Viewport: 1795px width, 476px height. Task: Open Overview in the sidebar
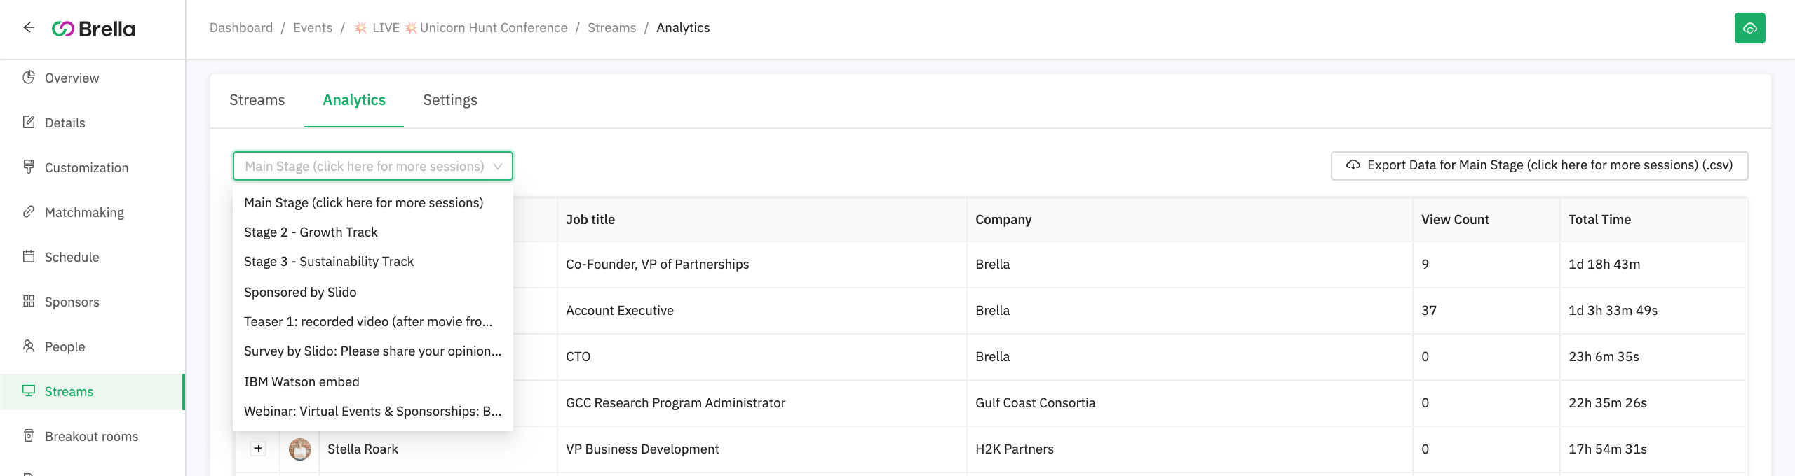[92, 78]
